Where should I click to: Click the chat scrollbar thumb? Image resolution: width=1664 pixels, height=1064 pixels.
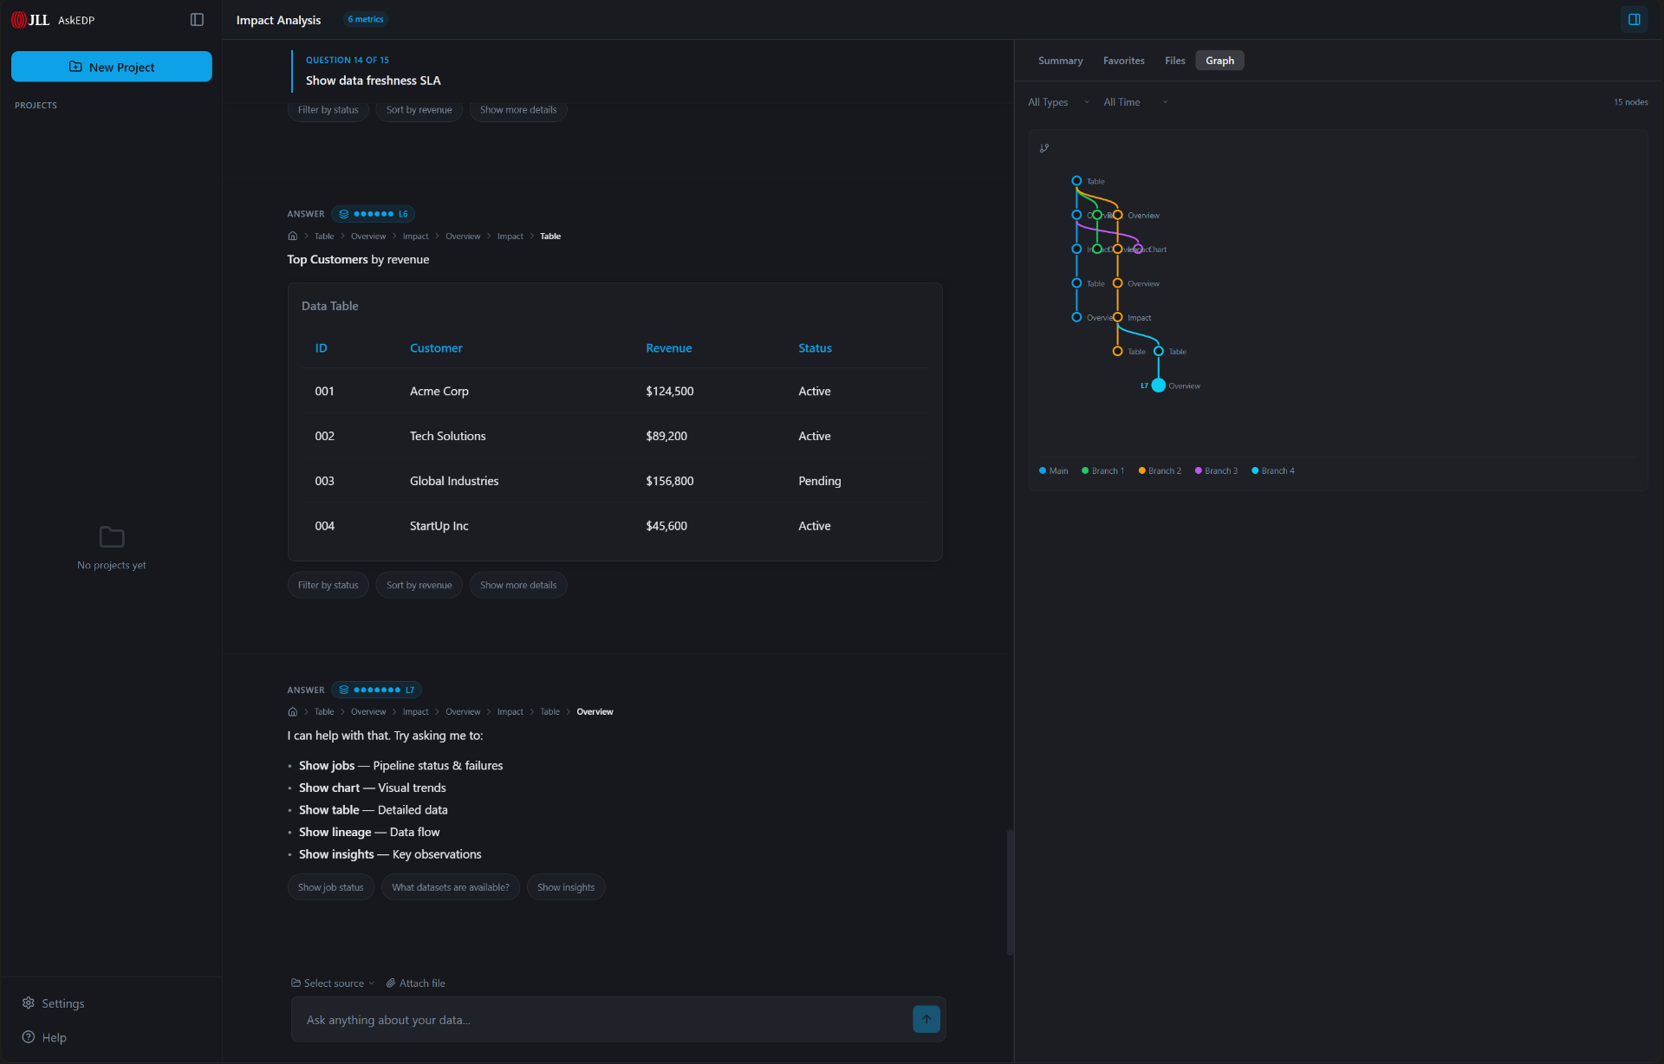1010,892
